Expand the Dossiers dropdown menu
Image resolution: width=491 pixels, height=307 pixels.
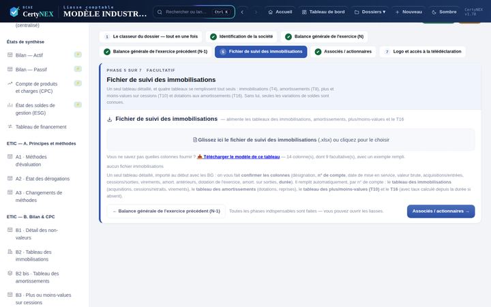coord(370,12)
